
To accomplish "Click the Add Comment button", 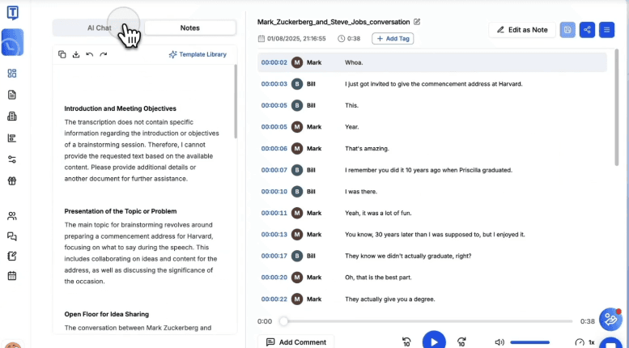I will 296,342.
